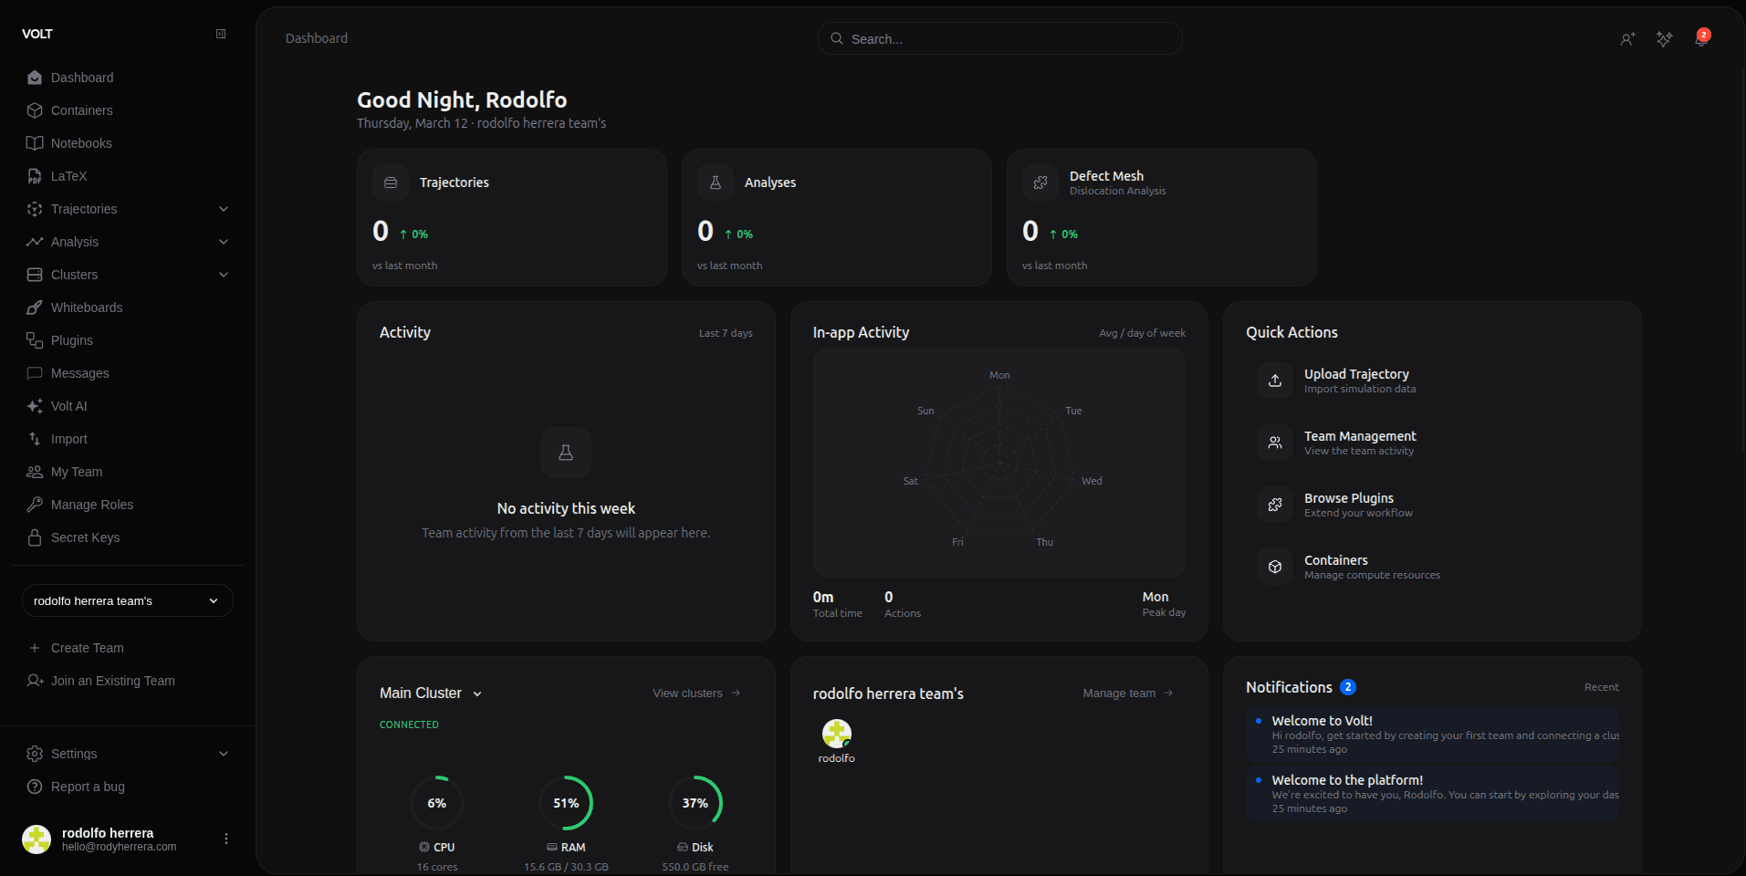
Task: Open the team selector dropdown
Action: click(x=128, y=600)
